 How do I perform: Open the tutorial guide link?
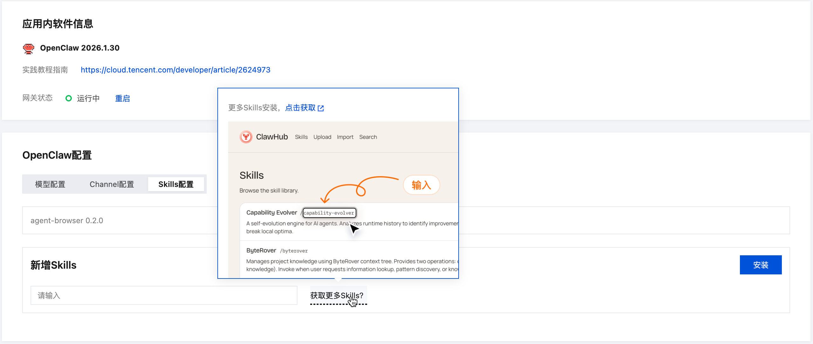tap(175, 70)
